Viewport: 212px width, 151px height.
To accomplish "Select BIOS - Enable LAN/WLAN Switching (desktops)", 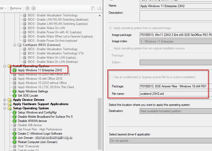I will pyautogui.click(x=58, y=20).
